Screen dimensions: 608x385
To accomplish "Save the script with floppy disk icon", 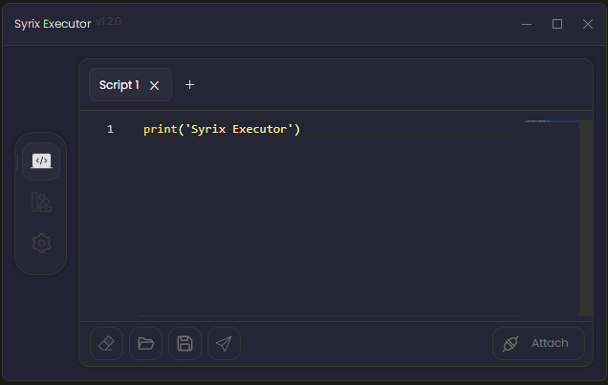I will pos(185,344).
